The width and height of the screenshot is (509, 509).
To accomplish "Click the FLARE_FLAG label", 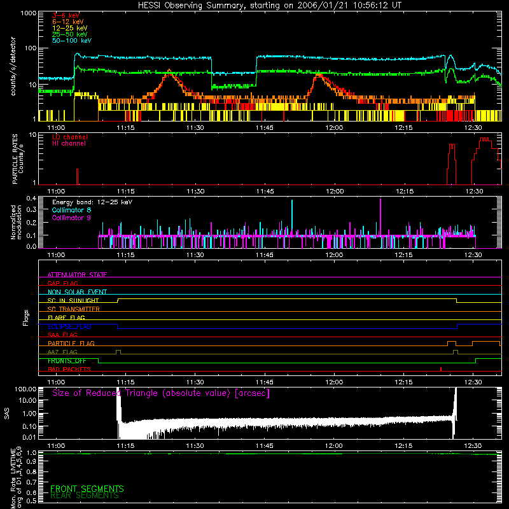I will click(66, 317).
